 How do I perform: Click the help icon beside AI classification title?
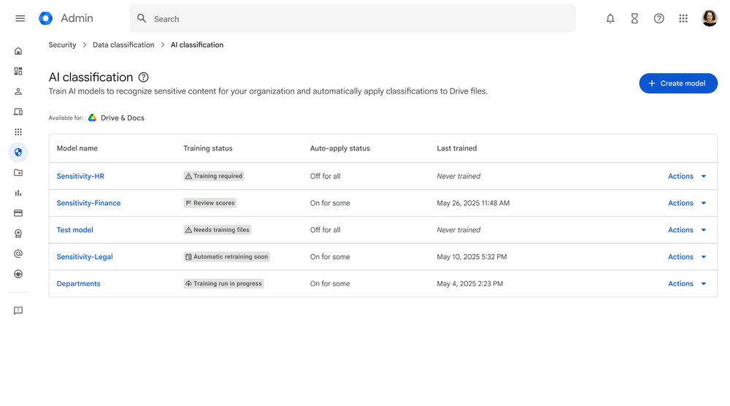click(144, 77)
